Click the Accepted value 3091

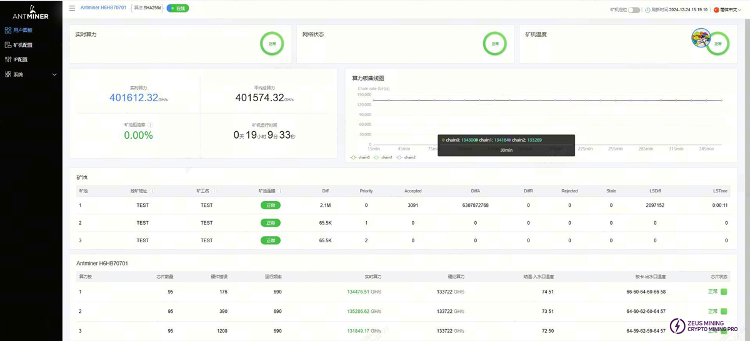click(x=412, y=205)
